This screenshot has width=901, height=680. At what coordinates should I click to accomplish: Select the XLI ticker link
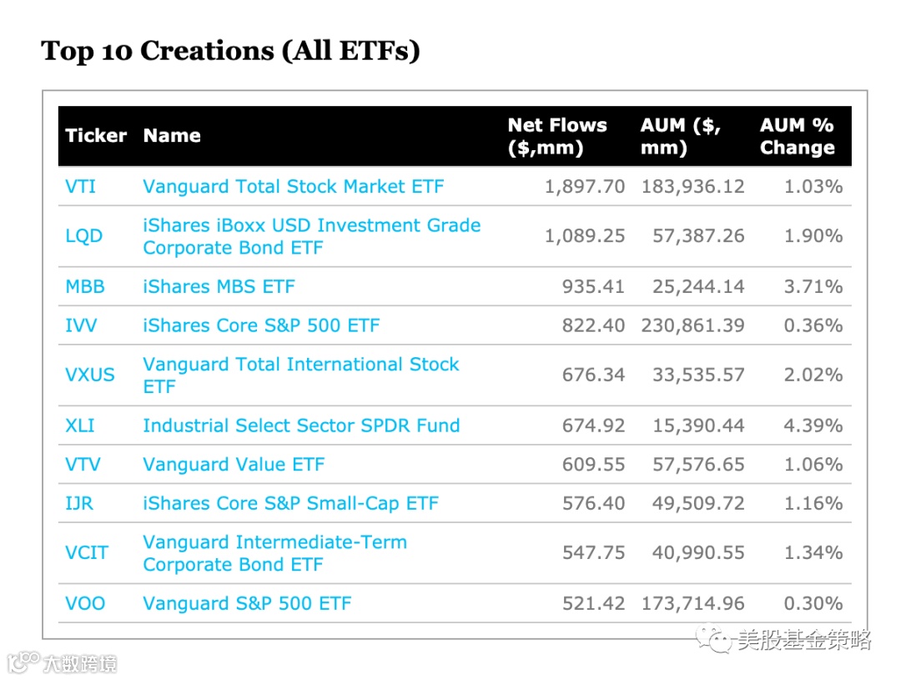80,426
